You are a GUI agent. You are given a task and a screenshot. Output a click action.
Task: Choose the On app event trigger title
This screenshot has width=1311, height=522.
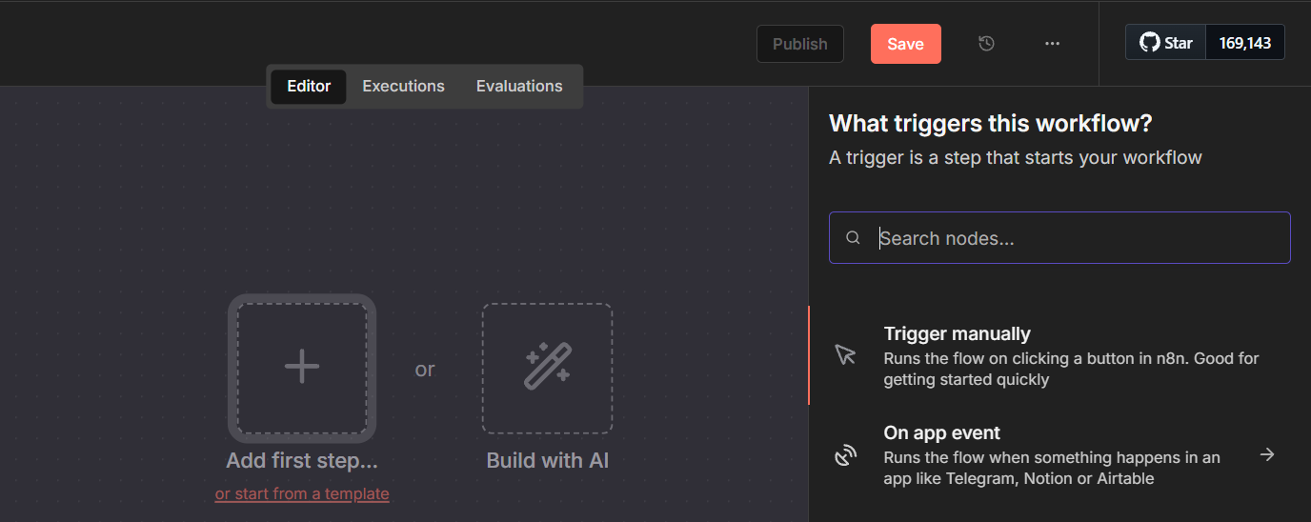pos(941,433)
